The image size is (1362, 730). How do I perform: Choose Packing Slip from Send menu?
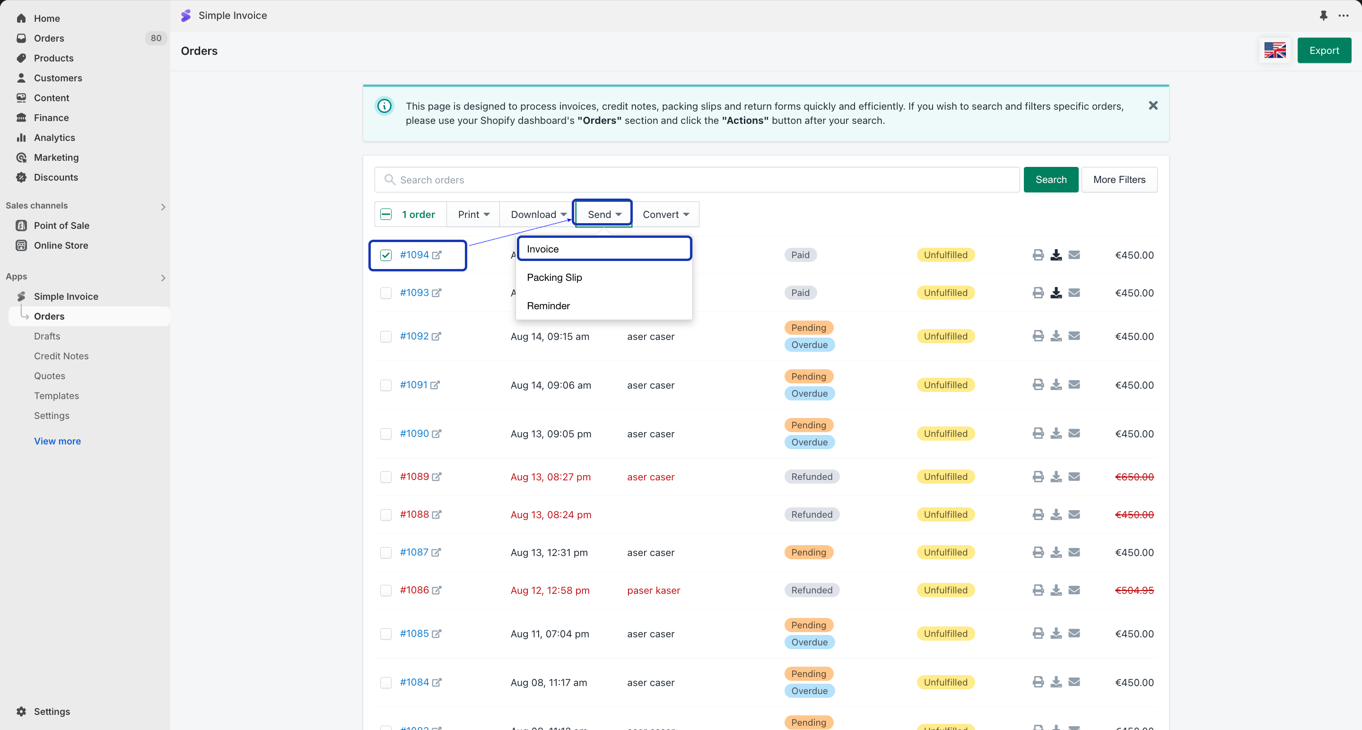(554, 278)
